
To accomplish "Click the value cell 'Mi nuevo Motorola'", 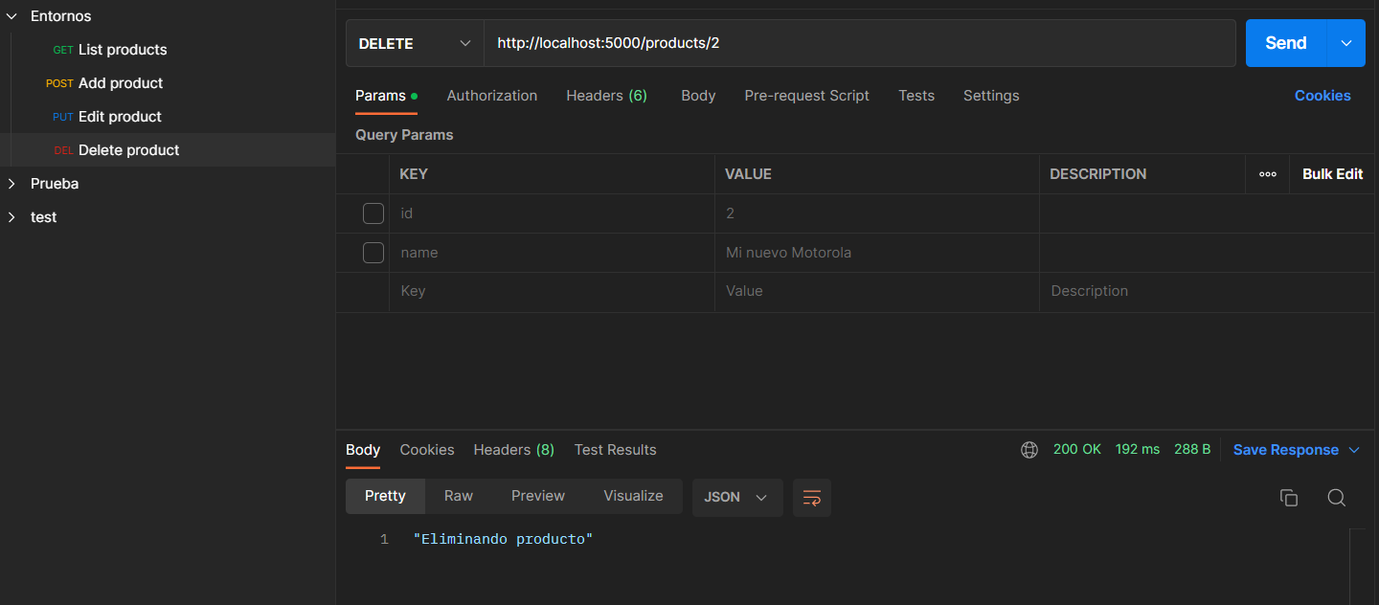I will [877, 253].
